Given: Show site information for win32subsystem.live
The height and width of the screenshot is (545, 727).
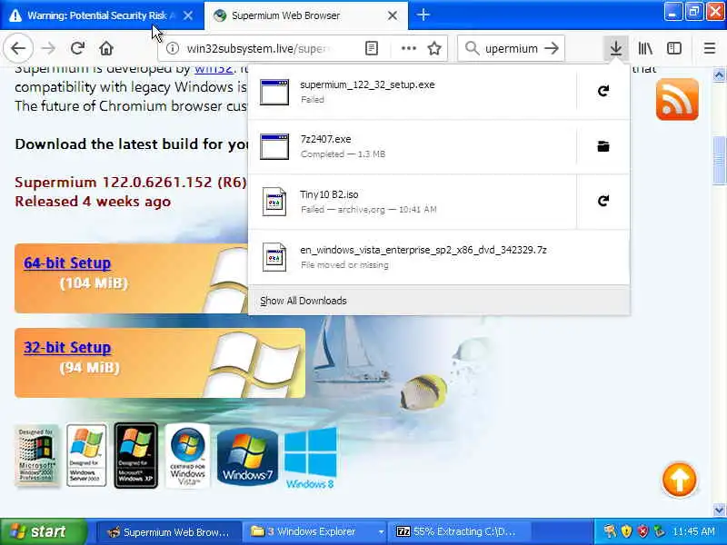Looking at the screenshot, I should pyautogui.click(x=173, y=48).
